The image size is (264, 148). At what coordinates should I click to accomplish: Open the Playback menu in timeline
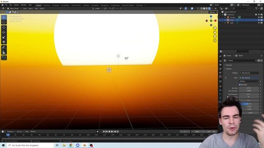pyautogui.click(x=11, y=132)
